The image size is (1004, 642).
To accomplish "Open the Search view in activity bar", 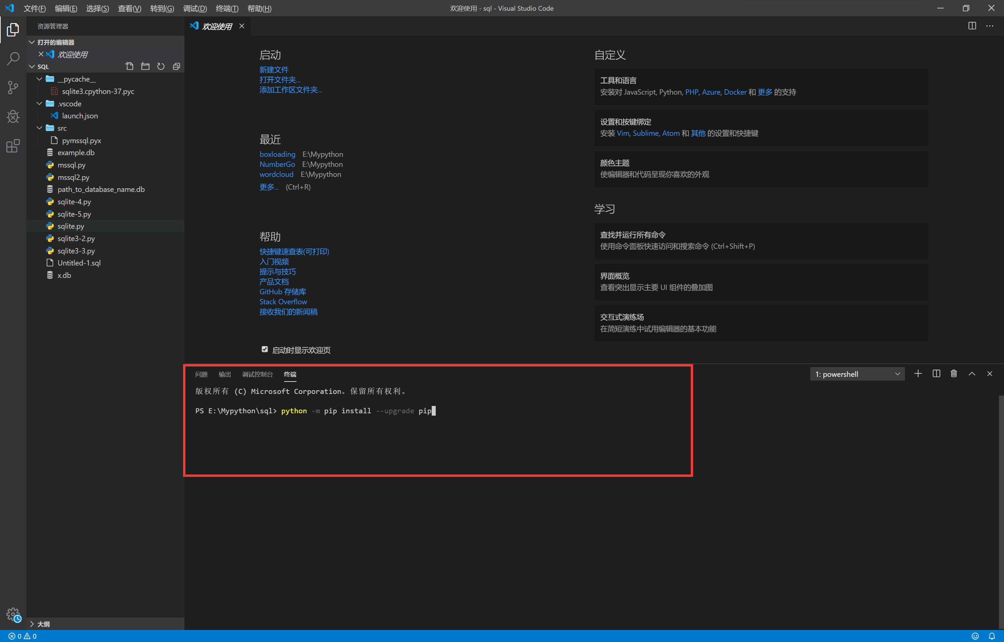I will 13,59.
